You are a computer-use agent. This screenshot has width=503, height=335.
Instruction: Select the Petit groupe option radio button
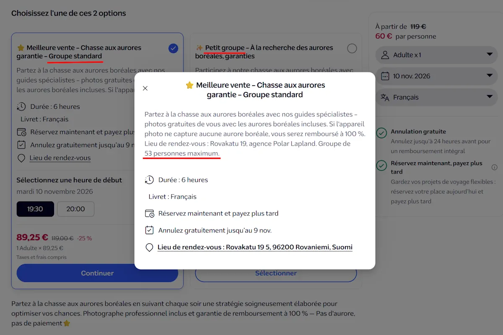(352, 49)
